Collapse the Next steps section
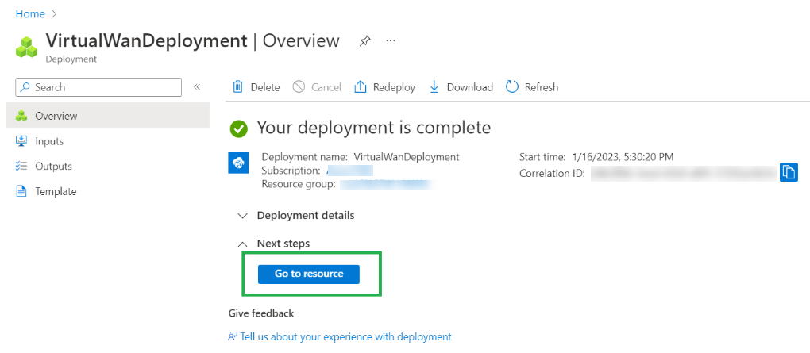 coord(243,244)
